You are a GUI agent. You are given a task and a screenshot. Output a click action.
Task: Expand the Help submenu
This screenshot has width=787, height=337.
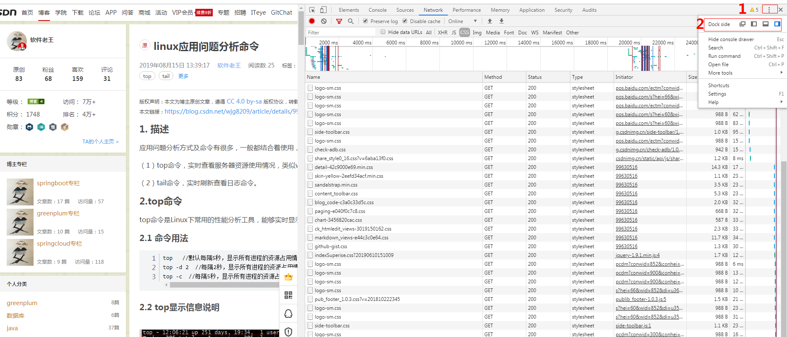tap(742, 102)
